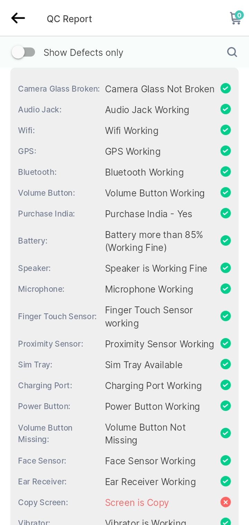Open the shopping cart icon
This screenshot has height=525, width=249.
(236, 18)
